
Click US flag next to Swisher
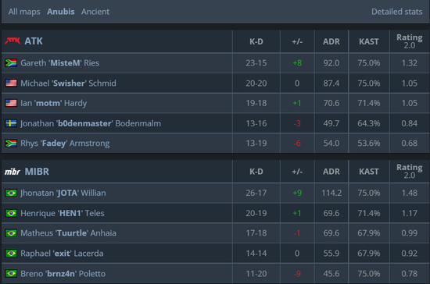(x=11, y=83)
